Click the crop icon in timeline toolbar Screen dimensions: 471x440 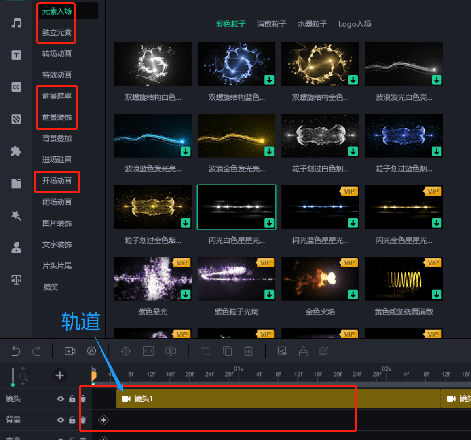[x=206, y=351]
